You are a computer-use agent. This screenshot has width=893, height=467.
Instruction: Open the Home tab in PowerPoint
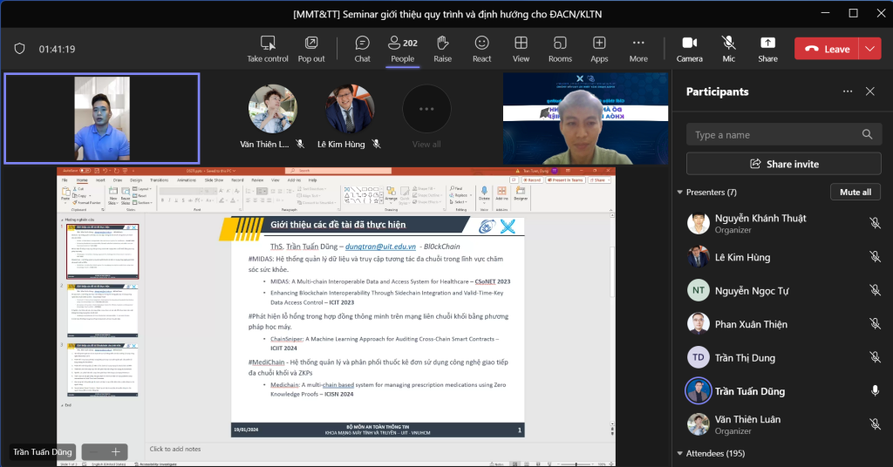pos(82,180)
